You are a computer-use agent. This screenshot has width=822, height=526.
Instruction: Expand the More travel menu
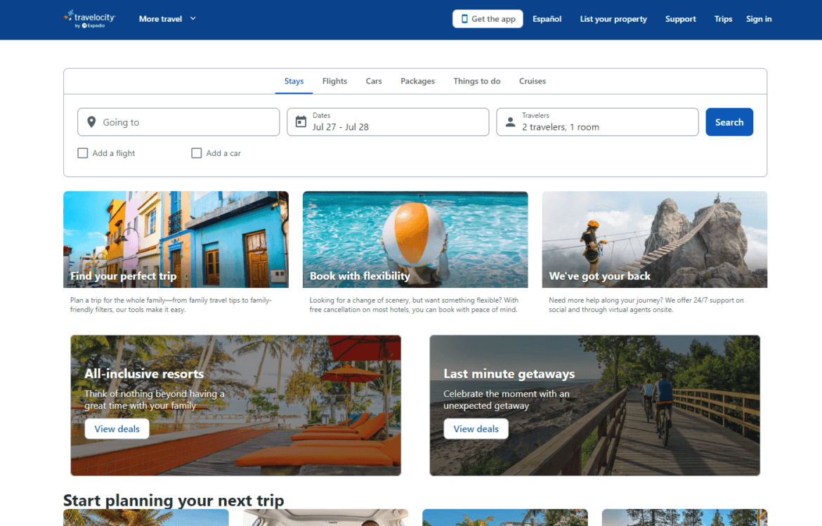pyautogui.click(x=167, y=19)
